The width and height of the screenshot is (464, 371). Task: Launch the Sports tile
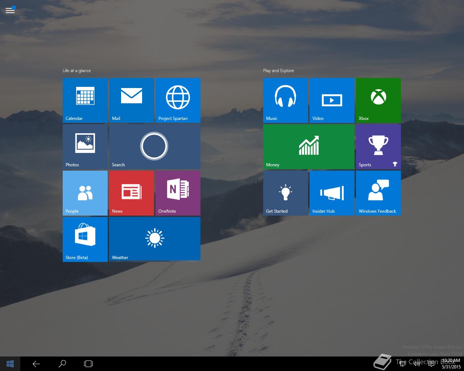[x=378, y=147]
